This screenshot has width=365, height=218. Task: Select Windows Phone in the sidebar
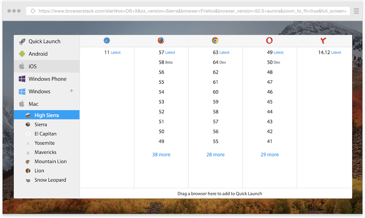(47, 79)
